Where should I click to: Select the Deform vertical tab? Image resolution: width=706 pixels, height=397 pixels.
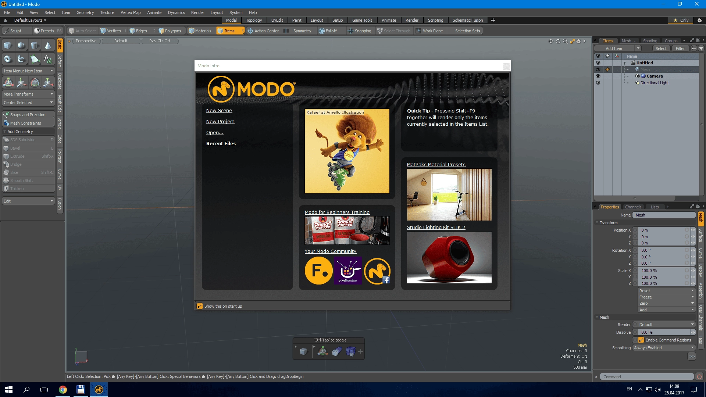(60, 61)
